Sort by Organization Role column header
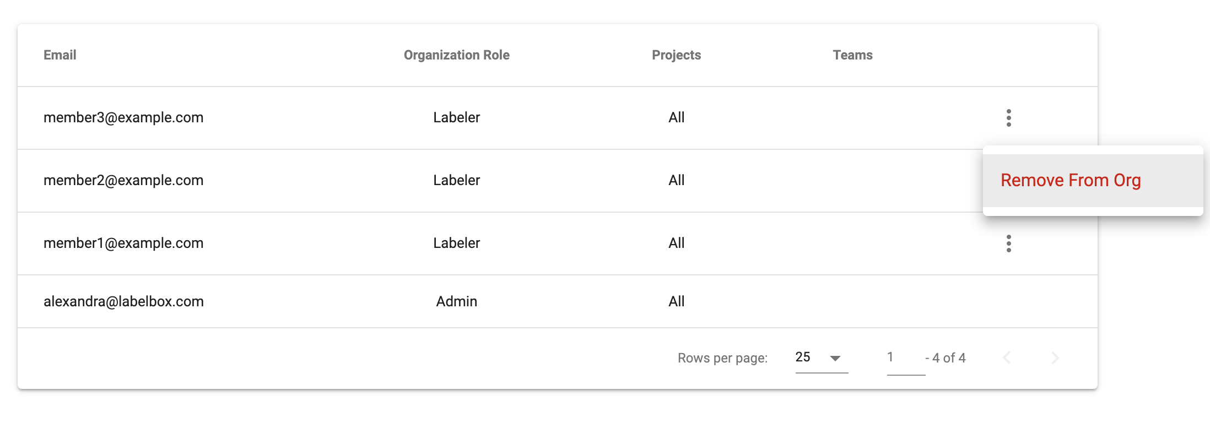Screen dimensions: 1210x422 [x=456, y=55]
